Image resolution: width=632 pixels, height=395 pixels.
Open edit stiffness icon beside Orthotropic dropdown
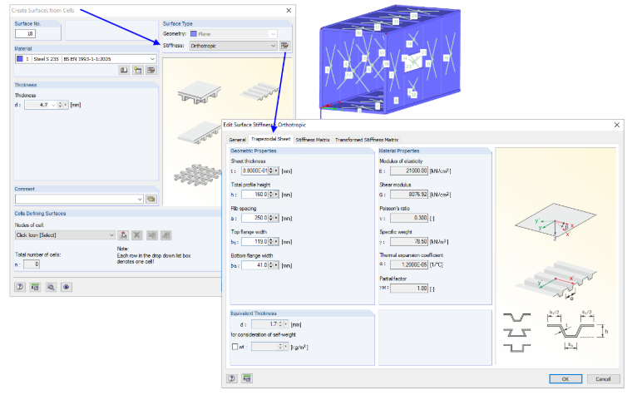[x=285, y=46]
